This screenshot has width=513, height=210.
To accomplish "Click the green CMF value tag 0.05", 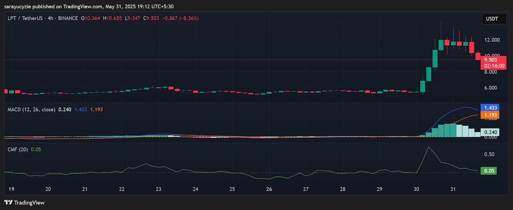I will click(489, 171).
